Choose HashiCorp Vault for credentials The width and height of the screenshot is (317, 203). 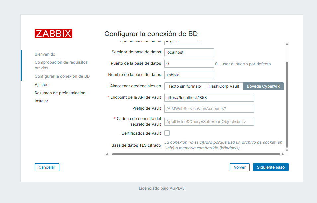pos(224,86)
